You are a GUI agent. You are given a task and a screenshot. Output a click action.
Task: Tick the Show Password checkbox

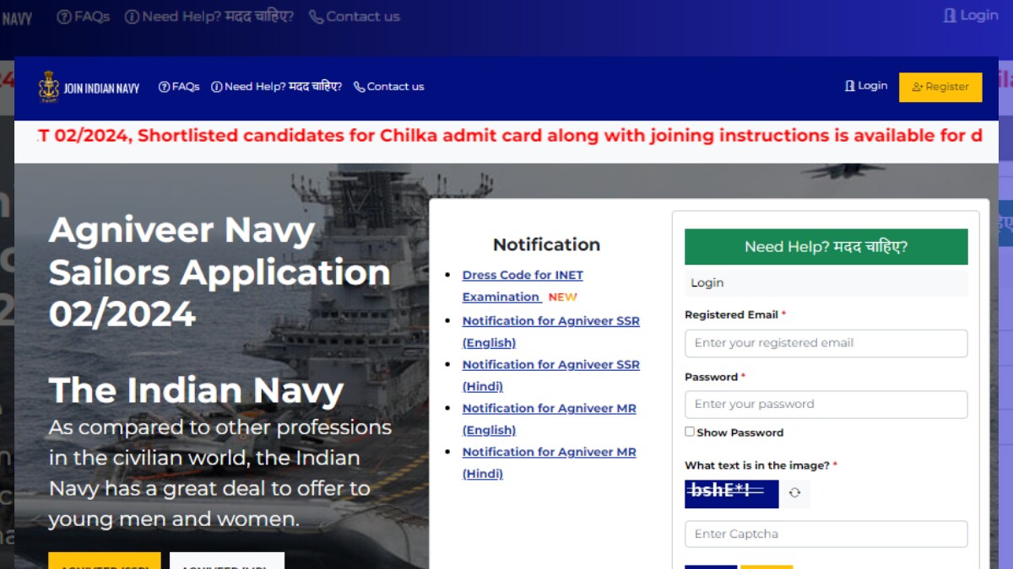pos(690,432)
